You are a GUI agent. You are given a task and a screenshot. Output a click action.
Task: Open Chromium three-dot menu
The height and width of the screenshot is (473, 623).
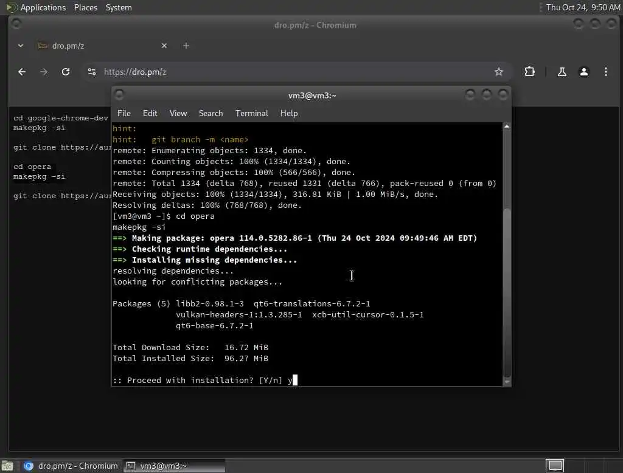coord(605,72)
